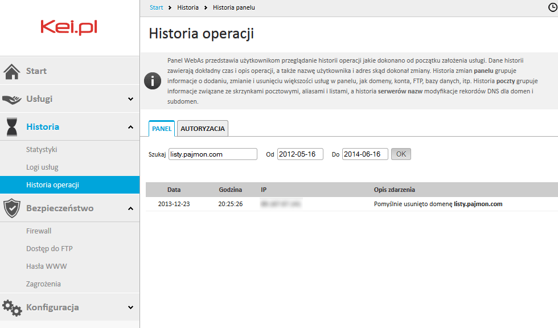This screenshot has width=558, height=328.
Task: Click the clock icon in top-right corner
Action: (552, 8)
